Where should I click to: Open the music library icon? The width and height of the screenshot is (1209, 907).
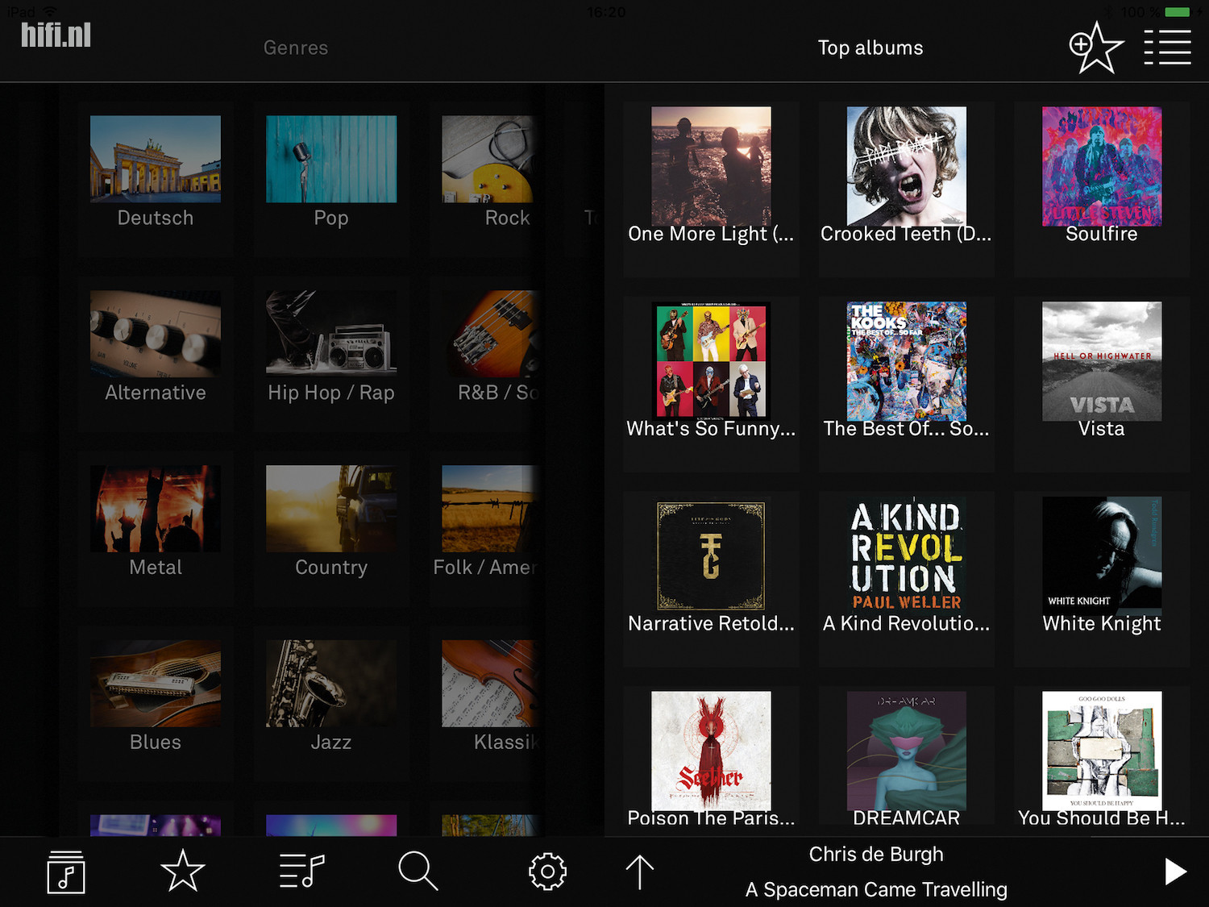pyautogui.click(x=66, y=872)
